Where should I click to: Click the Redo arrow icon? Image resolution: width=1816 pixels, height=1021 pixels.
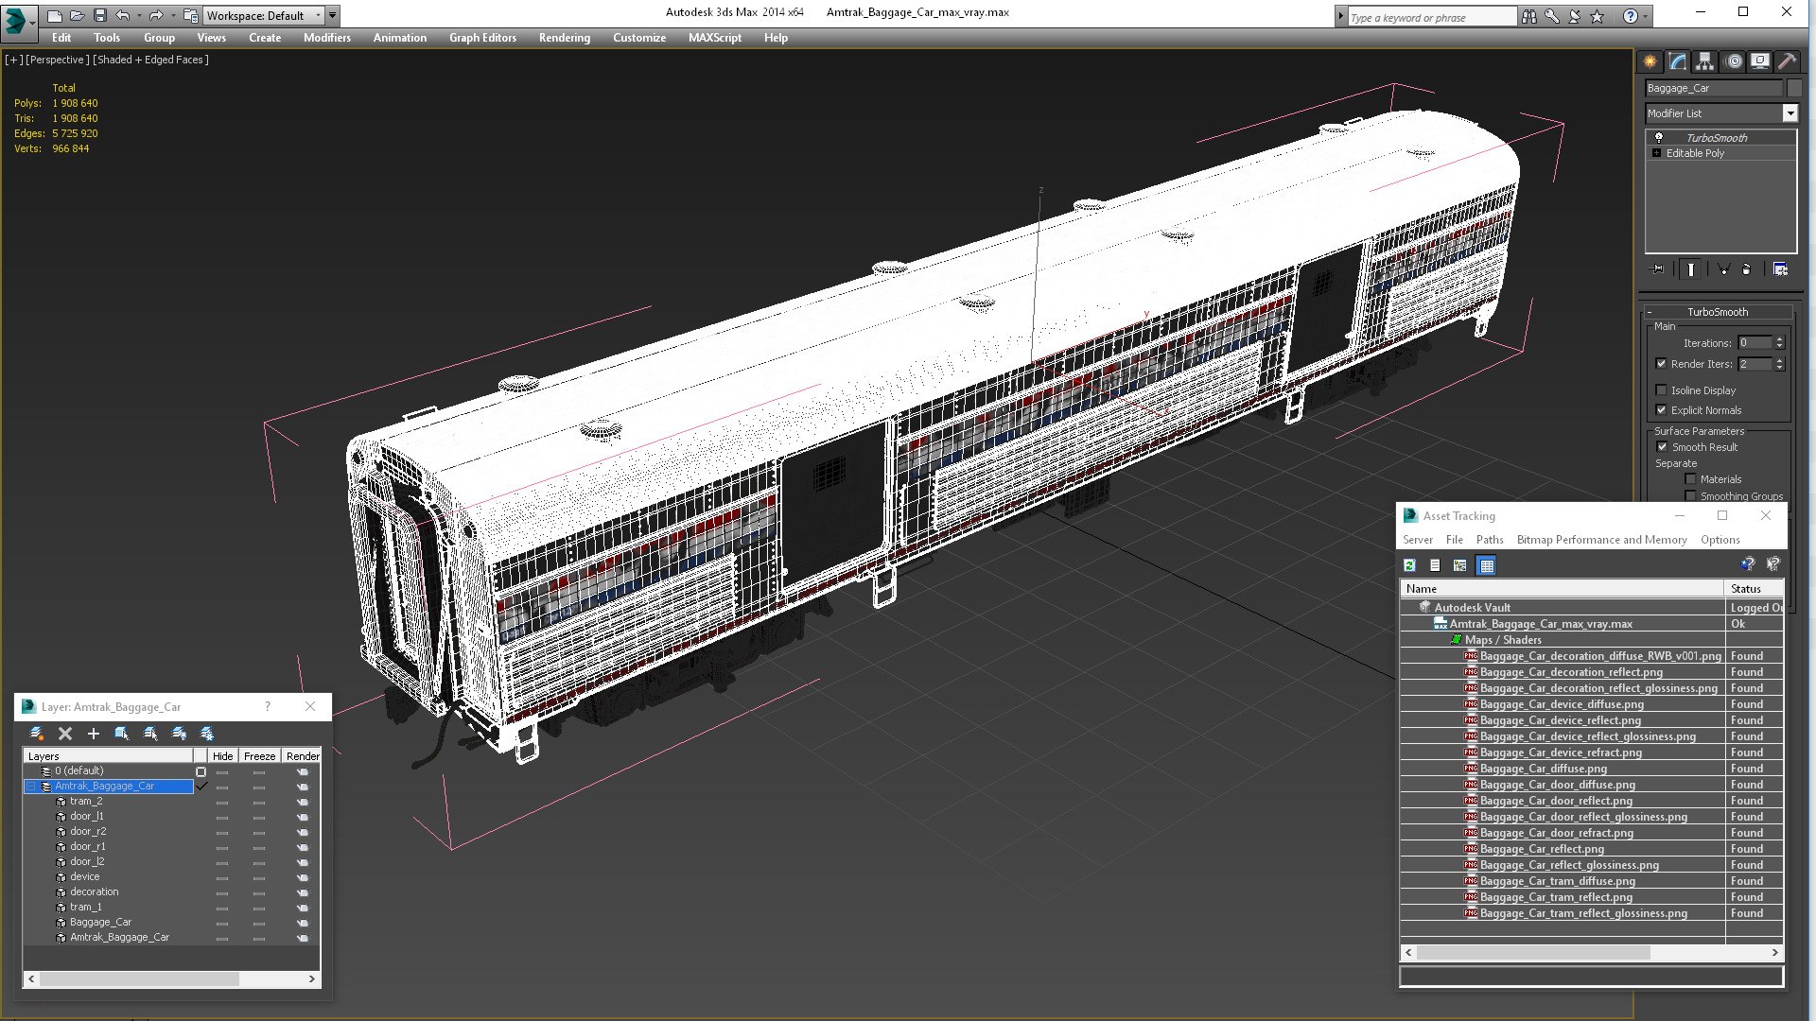point(156,15)
